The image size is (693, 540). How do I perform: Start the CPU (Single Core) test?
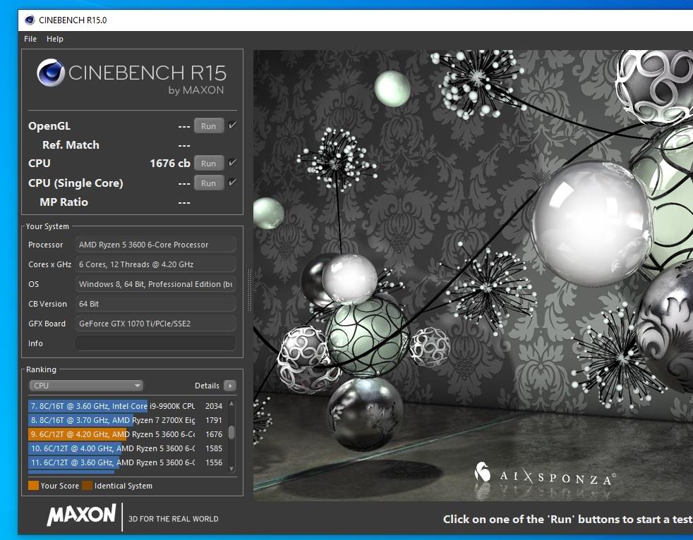pyautogui.click(x=208, y=183)
